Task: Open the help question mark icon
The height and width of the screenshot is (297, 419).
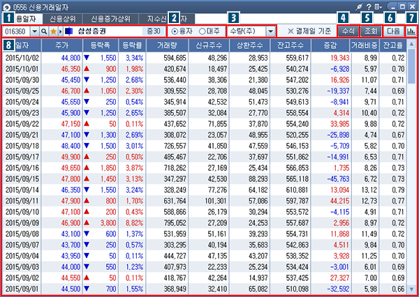Action: point(369,7)
